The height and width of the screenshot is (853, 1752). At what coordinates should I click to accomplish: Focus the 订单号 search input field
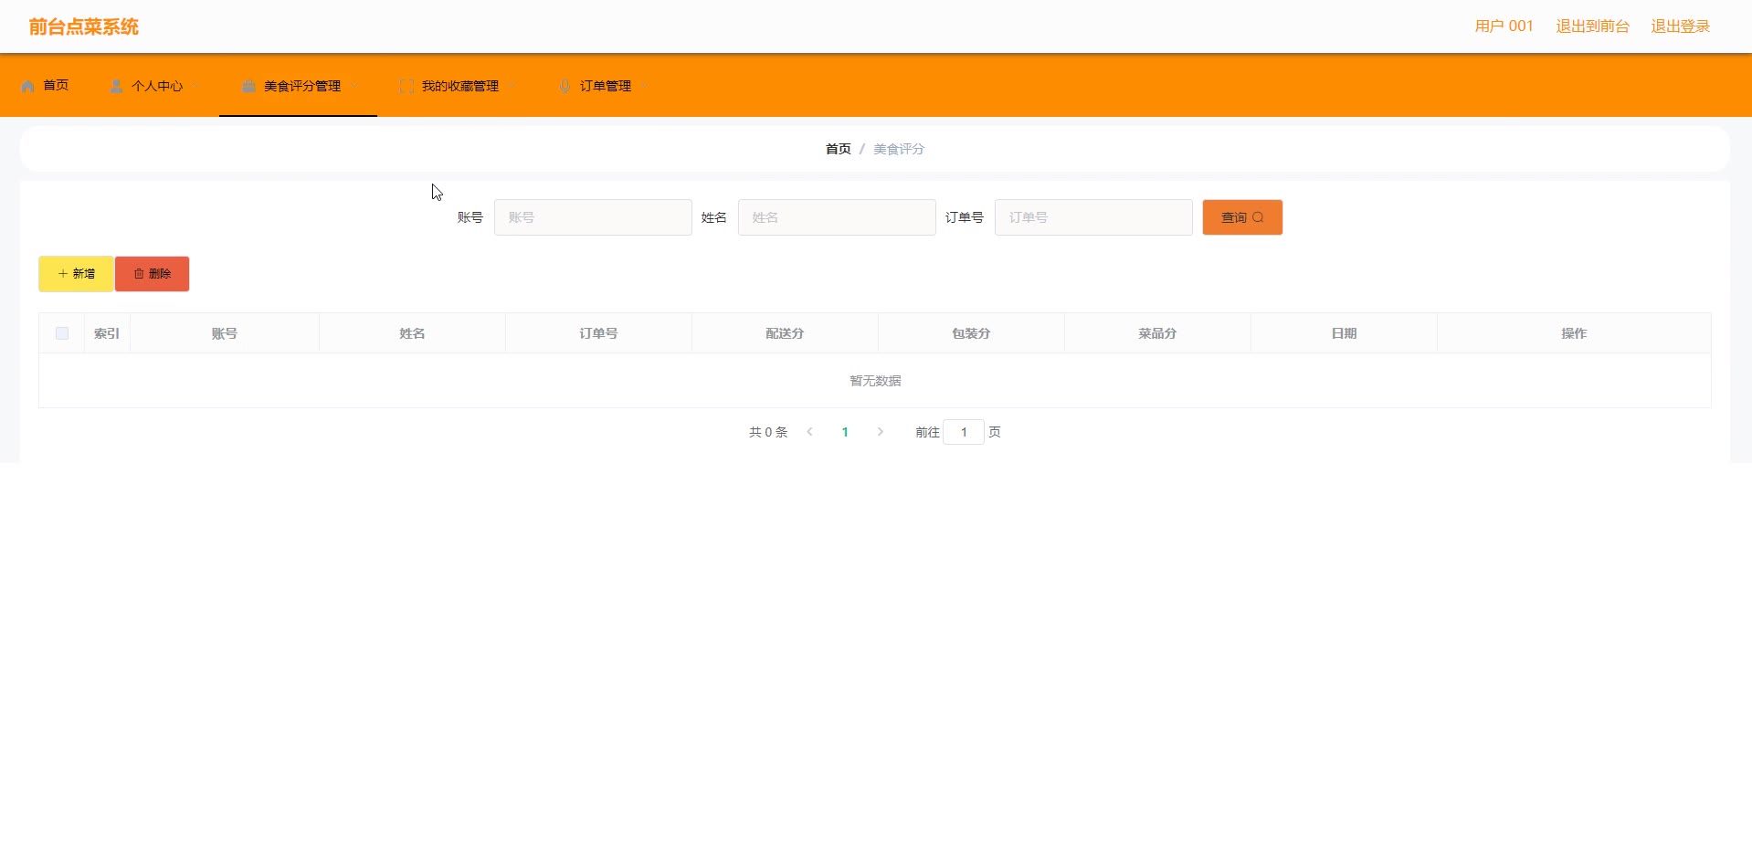(x=1093, y=217)
